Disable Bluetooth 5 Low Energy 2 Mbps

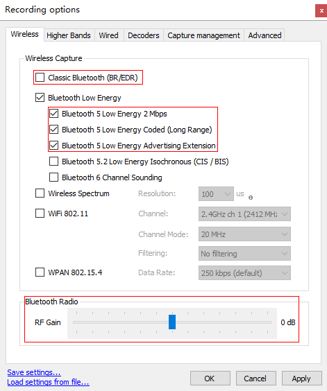coord(53,114)
